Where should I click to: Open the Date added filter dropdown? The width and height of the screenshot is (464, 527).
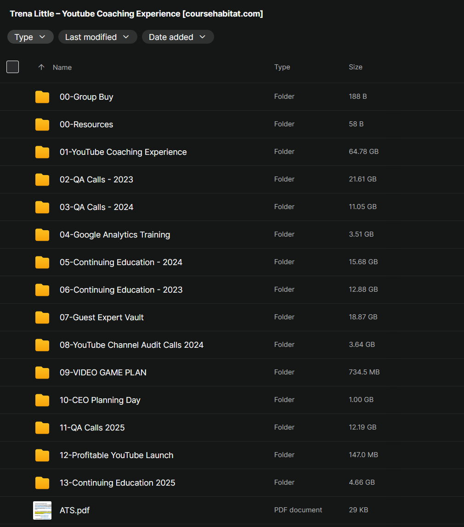click(177, 37)
